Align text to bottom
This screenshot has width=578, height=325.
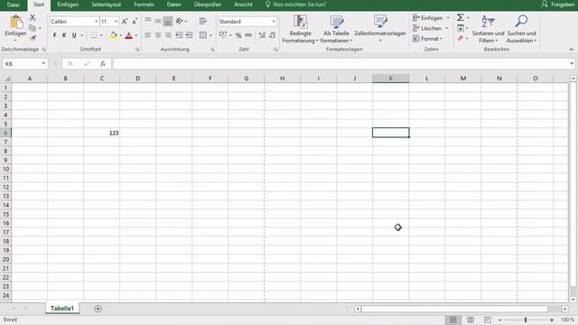pos(168,22)
